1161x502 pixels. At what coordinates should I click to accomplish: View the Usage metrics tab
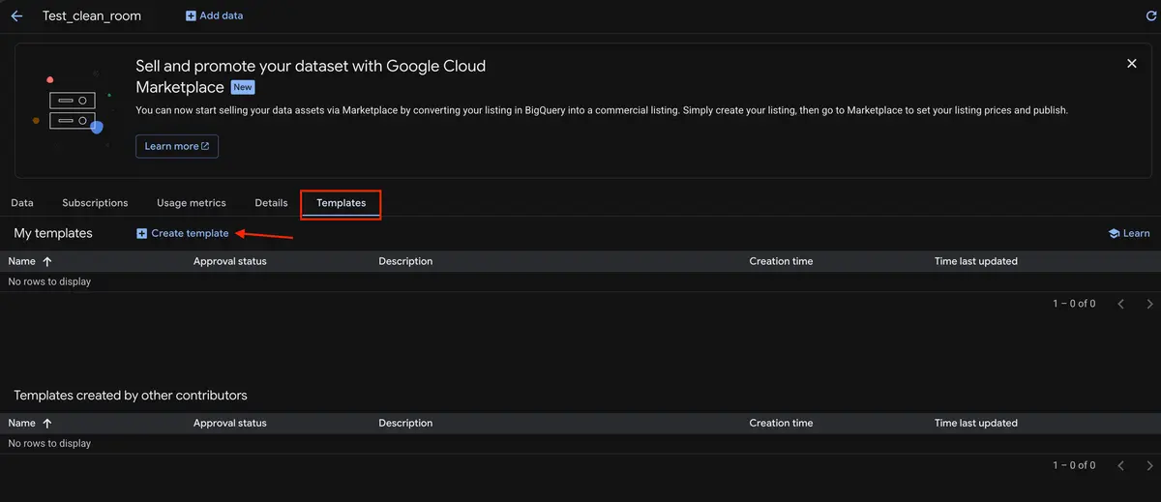pyautogui.click(x=192, y=203)
